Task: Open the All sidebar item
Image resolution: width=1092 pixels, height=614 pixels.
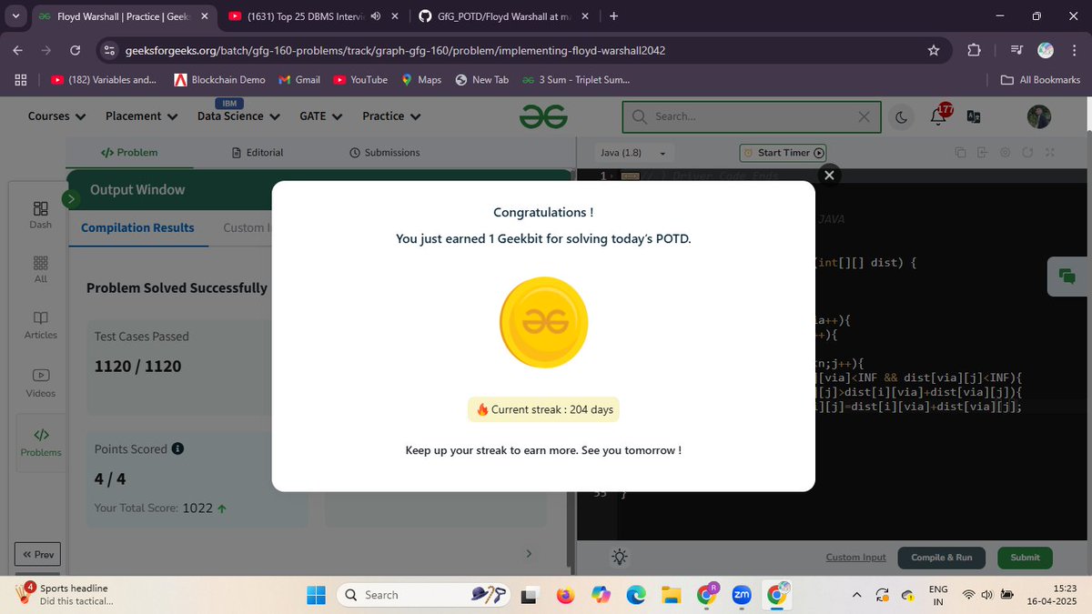Action: click(40, 269)
